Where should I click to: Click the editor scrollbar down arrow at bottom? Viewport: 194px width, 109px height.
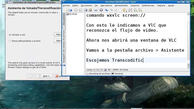tap(188, 67)
